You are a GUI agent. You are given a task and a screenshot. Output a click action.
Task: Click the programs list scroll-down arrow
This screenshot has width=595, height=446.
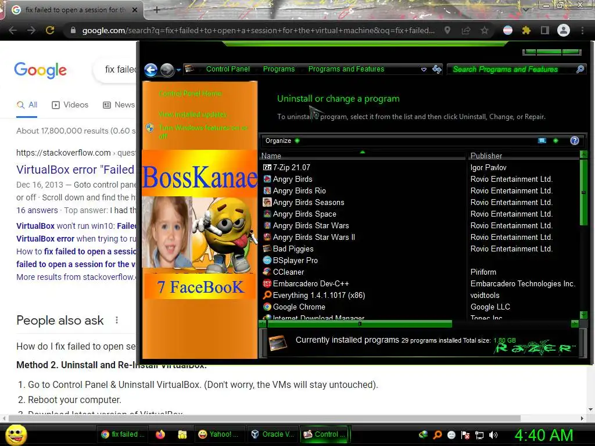tap(583, 315)
